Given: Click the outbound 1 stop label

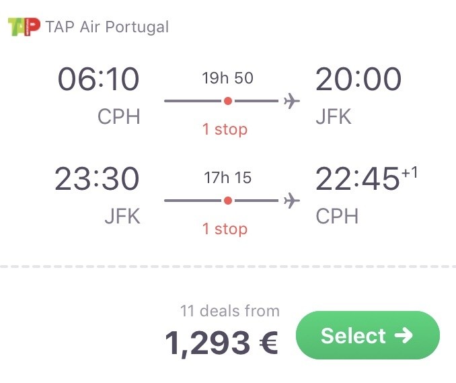Looking at the screenshot, I should [x=225, y=129].
